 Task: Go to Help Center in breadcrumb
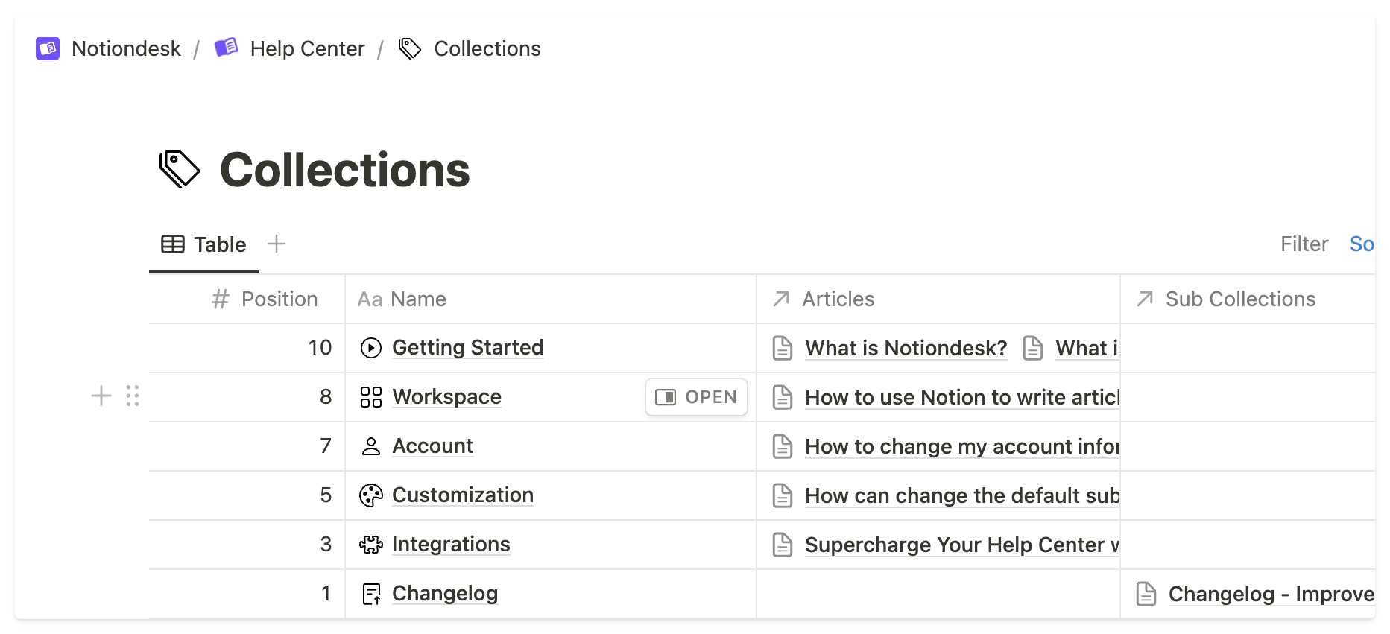[x=307, y=49]
